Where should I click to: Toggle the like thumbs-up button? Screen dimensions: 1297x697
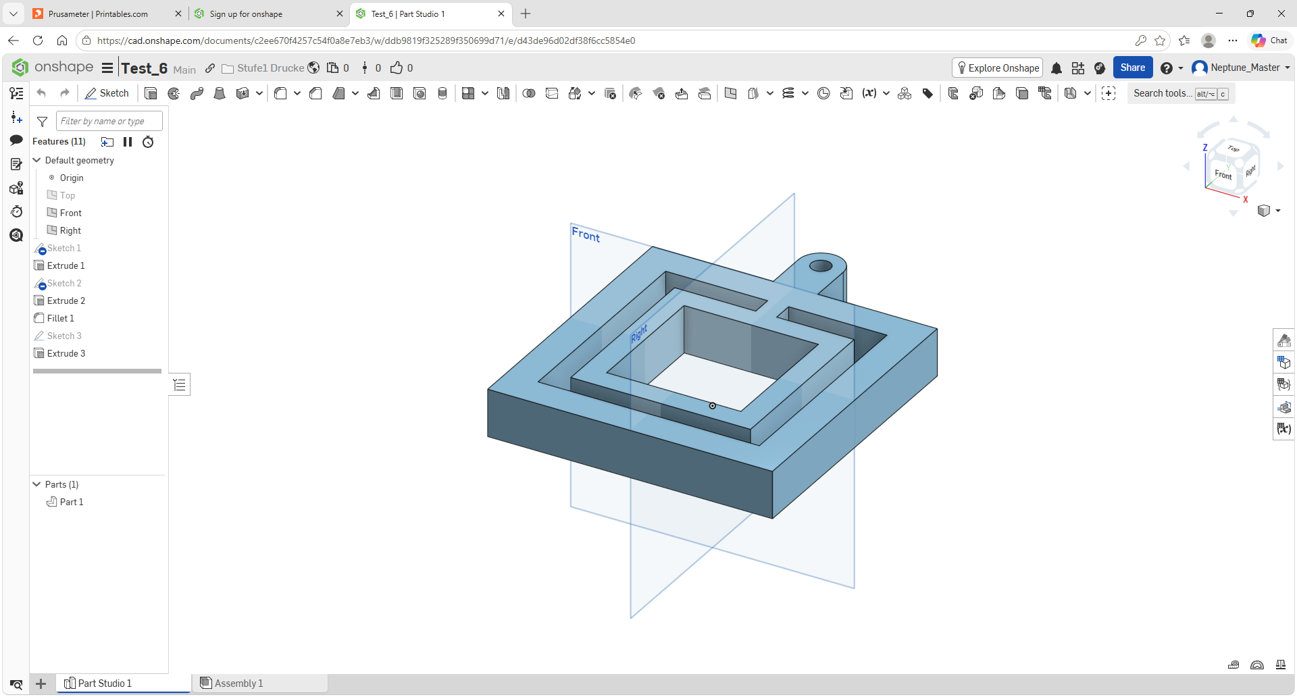tap(397, 68)
